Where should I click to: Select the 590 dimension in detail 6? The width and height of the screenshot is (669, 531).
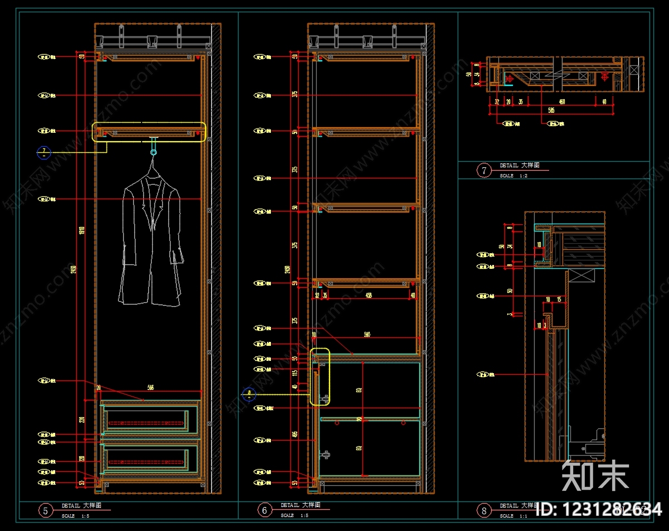[367, 335]
